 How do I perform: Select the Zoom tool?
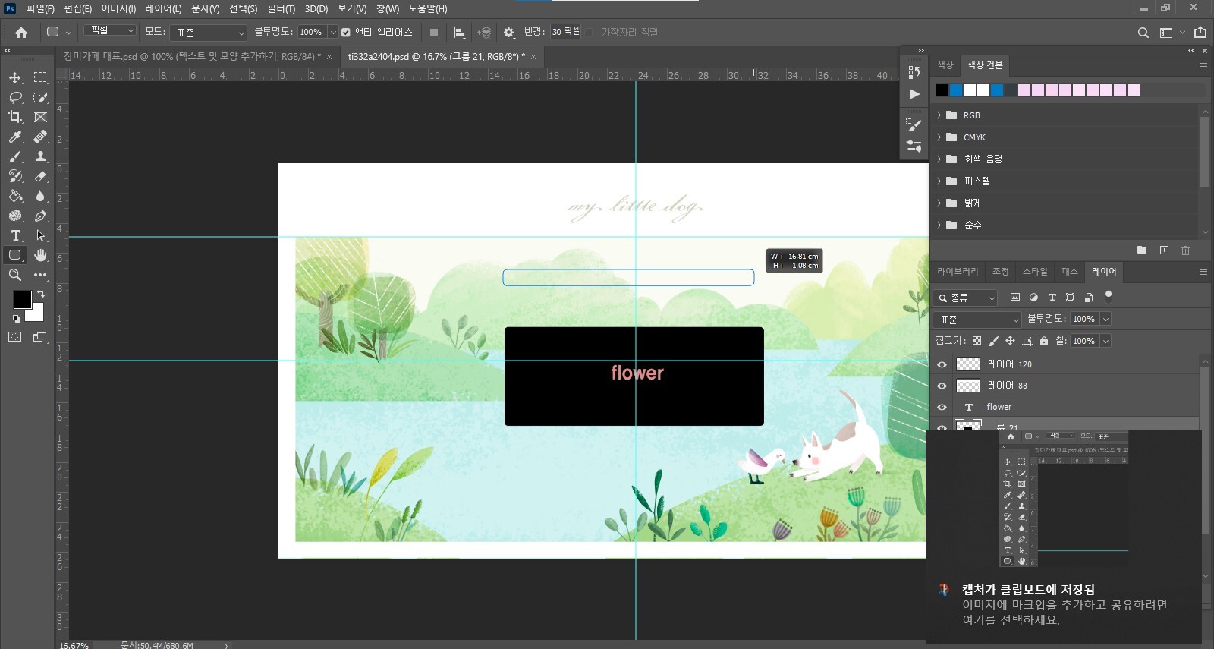pos(14,275)
